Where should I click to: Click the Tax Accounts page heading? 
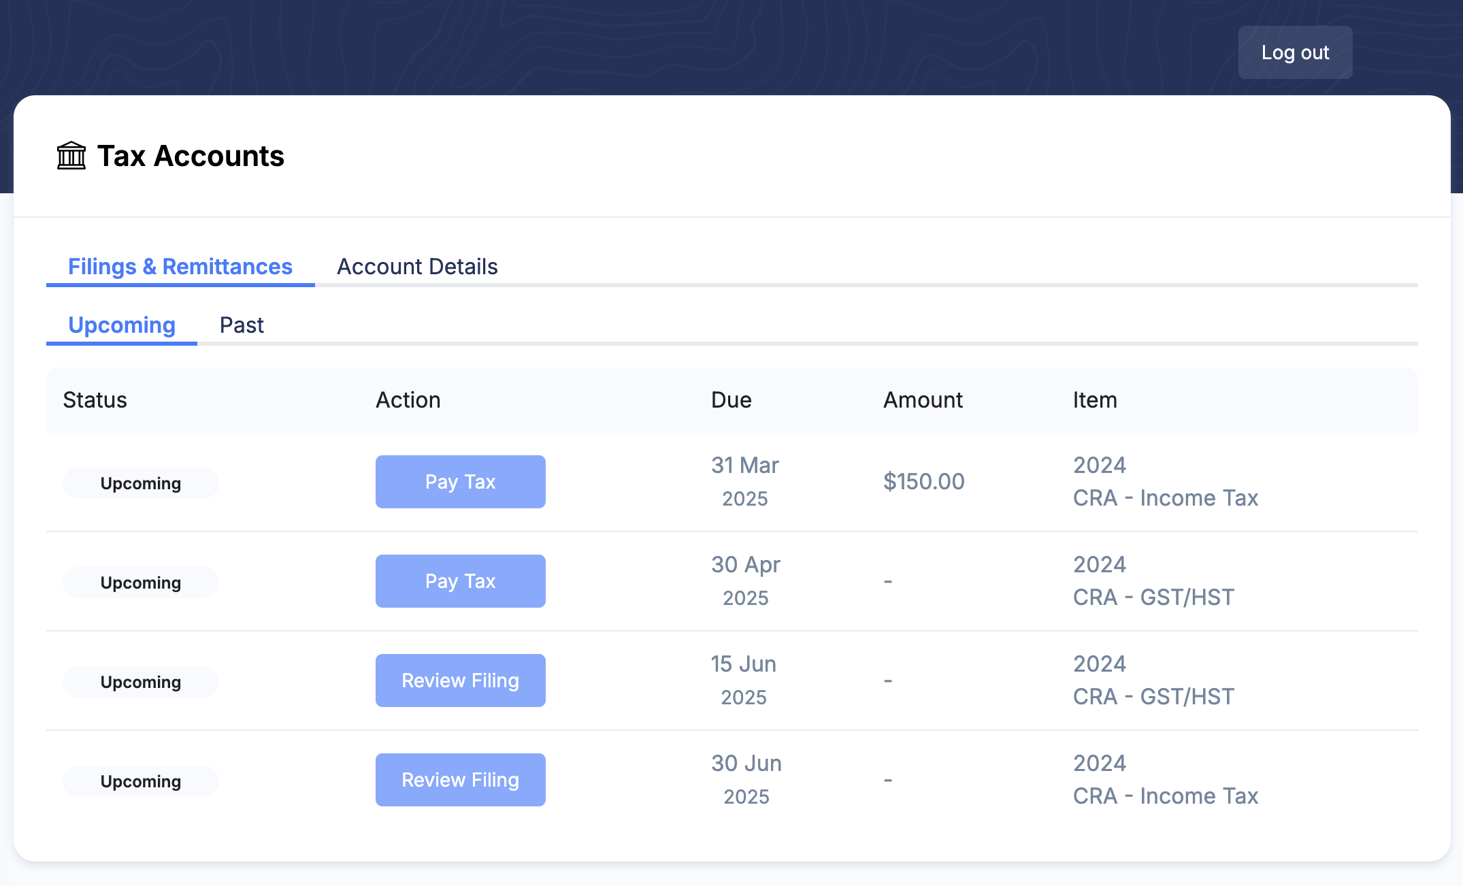[x=191, y=156]
